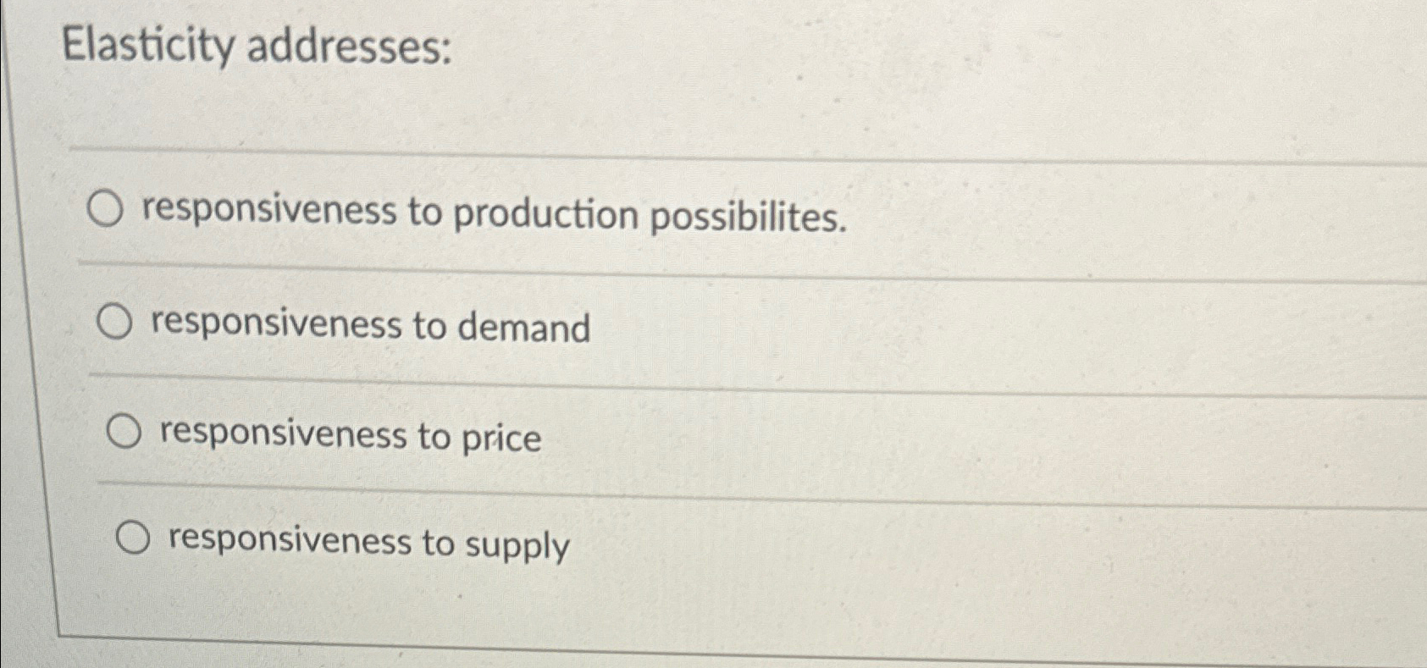
Task: Click the circular option marker next to 'responsiveness to price'
Action: point(124,430)
